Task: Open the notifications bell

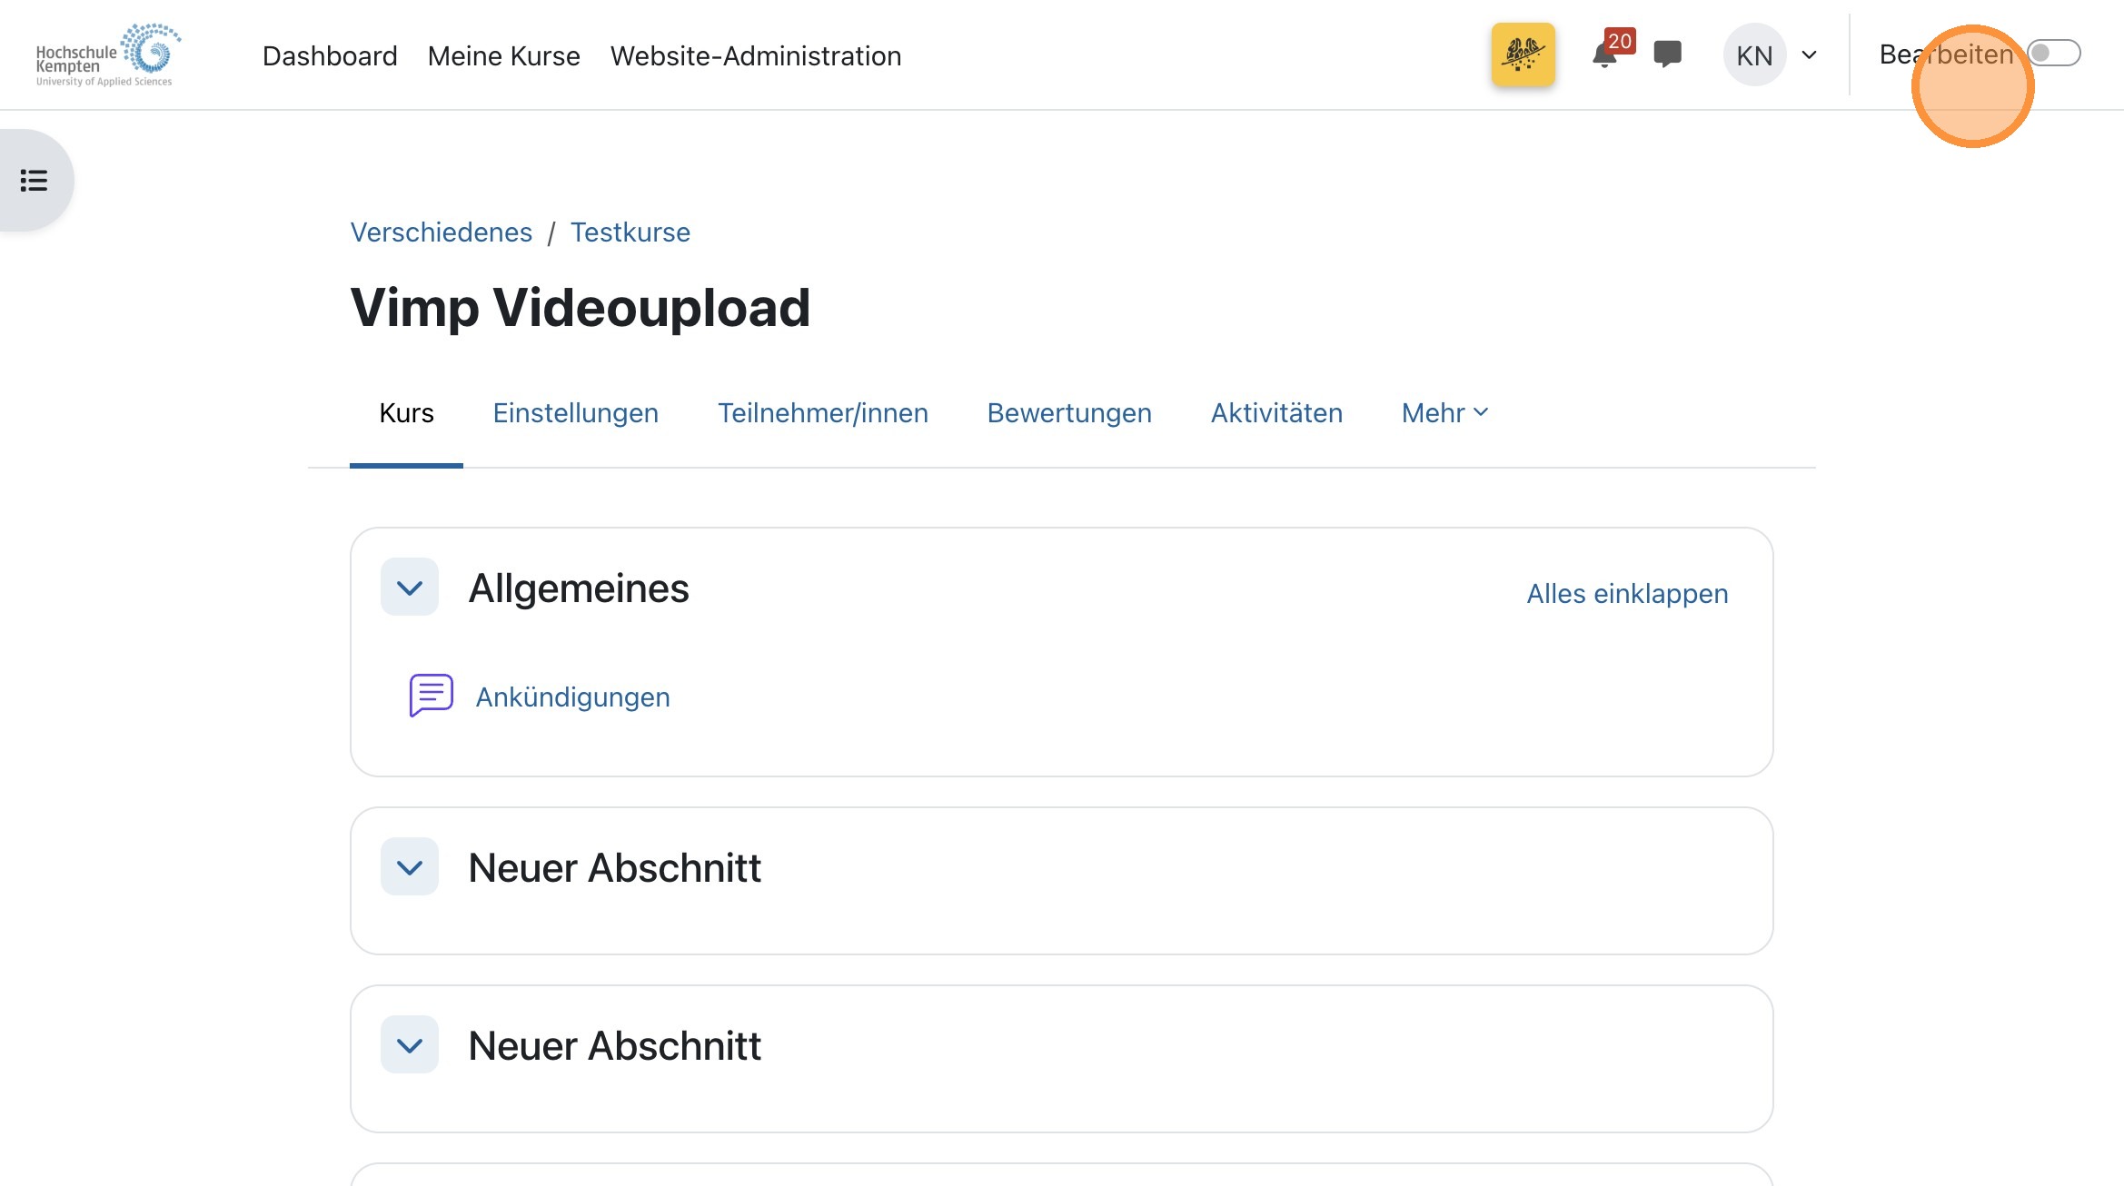Action: pos(1605,54)
